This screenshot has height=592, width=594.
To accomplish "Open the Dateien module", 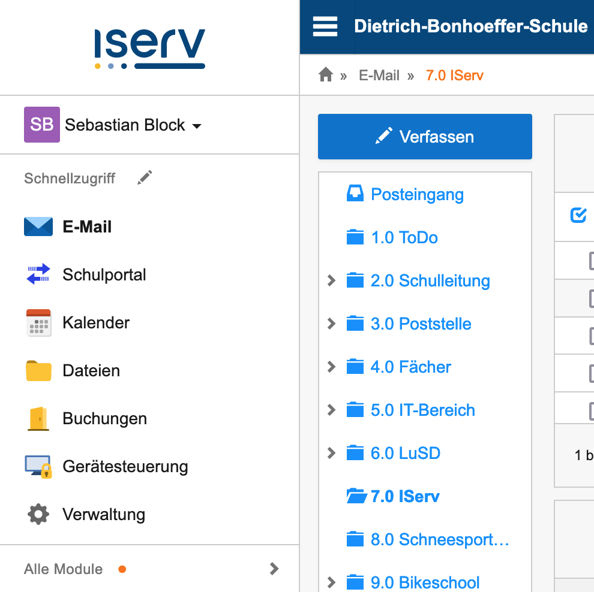I will pos(91,371).
